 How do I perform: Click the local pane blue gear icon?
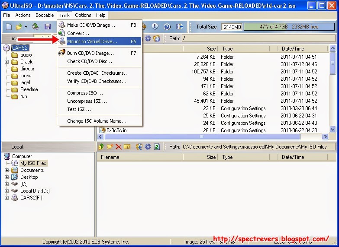click(148, 147)
